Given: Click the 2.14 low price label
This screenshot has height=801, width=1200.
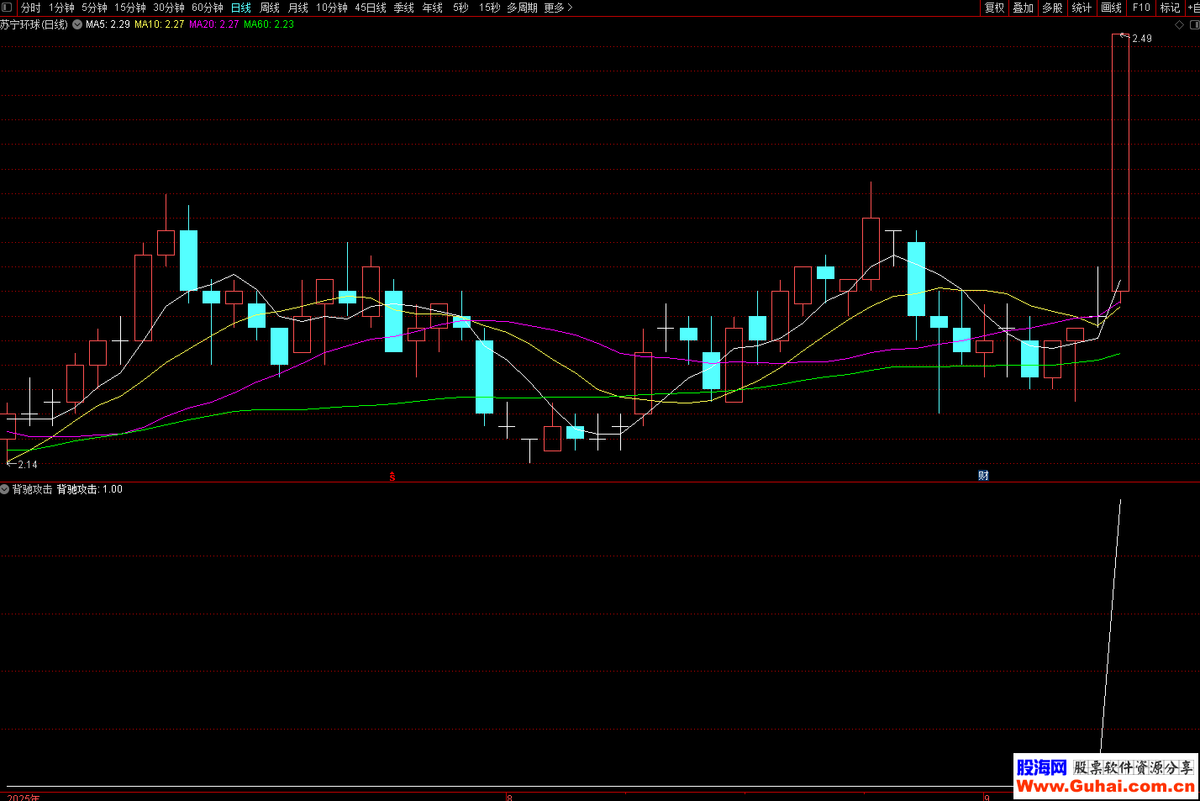Looking at the screenshot, I should click(28, 465).
